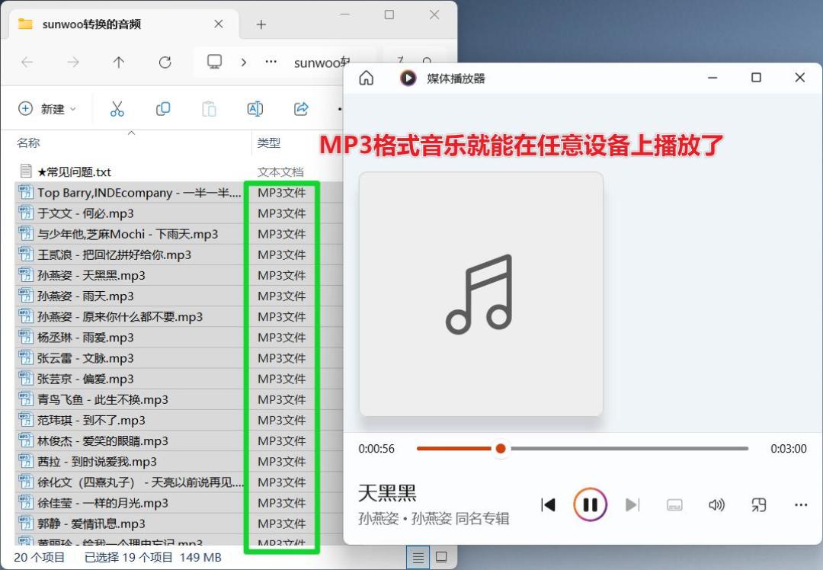The height and width of the screenshot is (570, 823).
Task: Select file 青鸟飞鱼 - 此生不换.mp3
Action: pos(102,399)
